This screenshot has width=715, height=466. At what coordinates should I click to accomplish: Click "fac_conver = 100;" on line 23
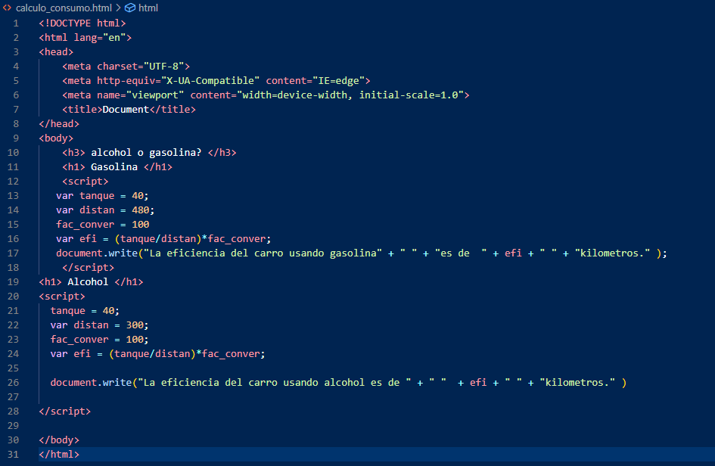coord(99,339)
